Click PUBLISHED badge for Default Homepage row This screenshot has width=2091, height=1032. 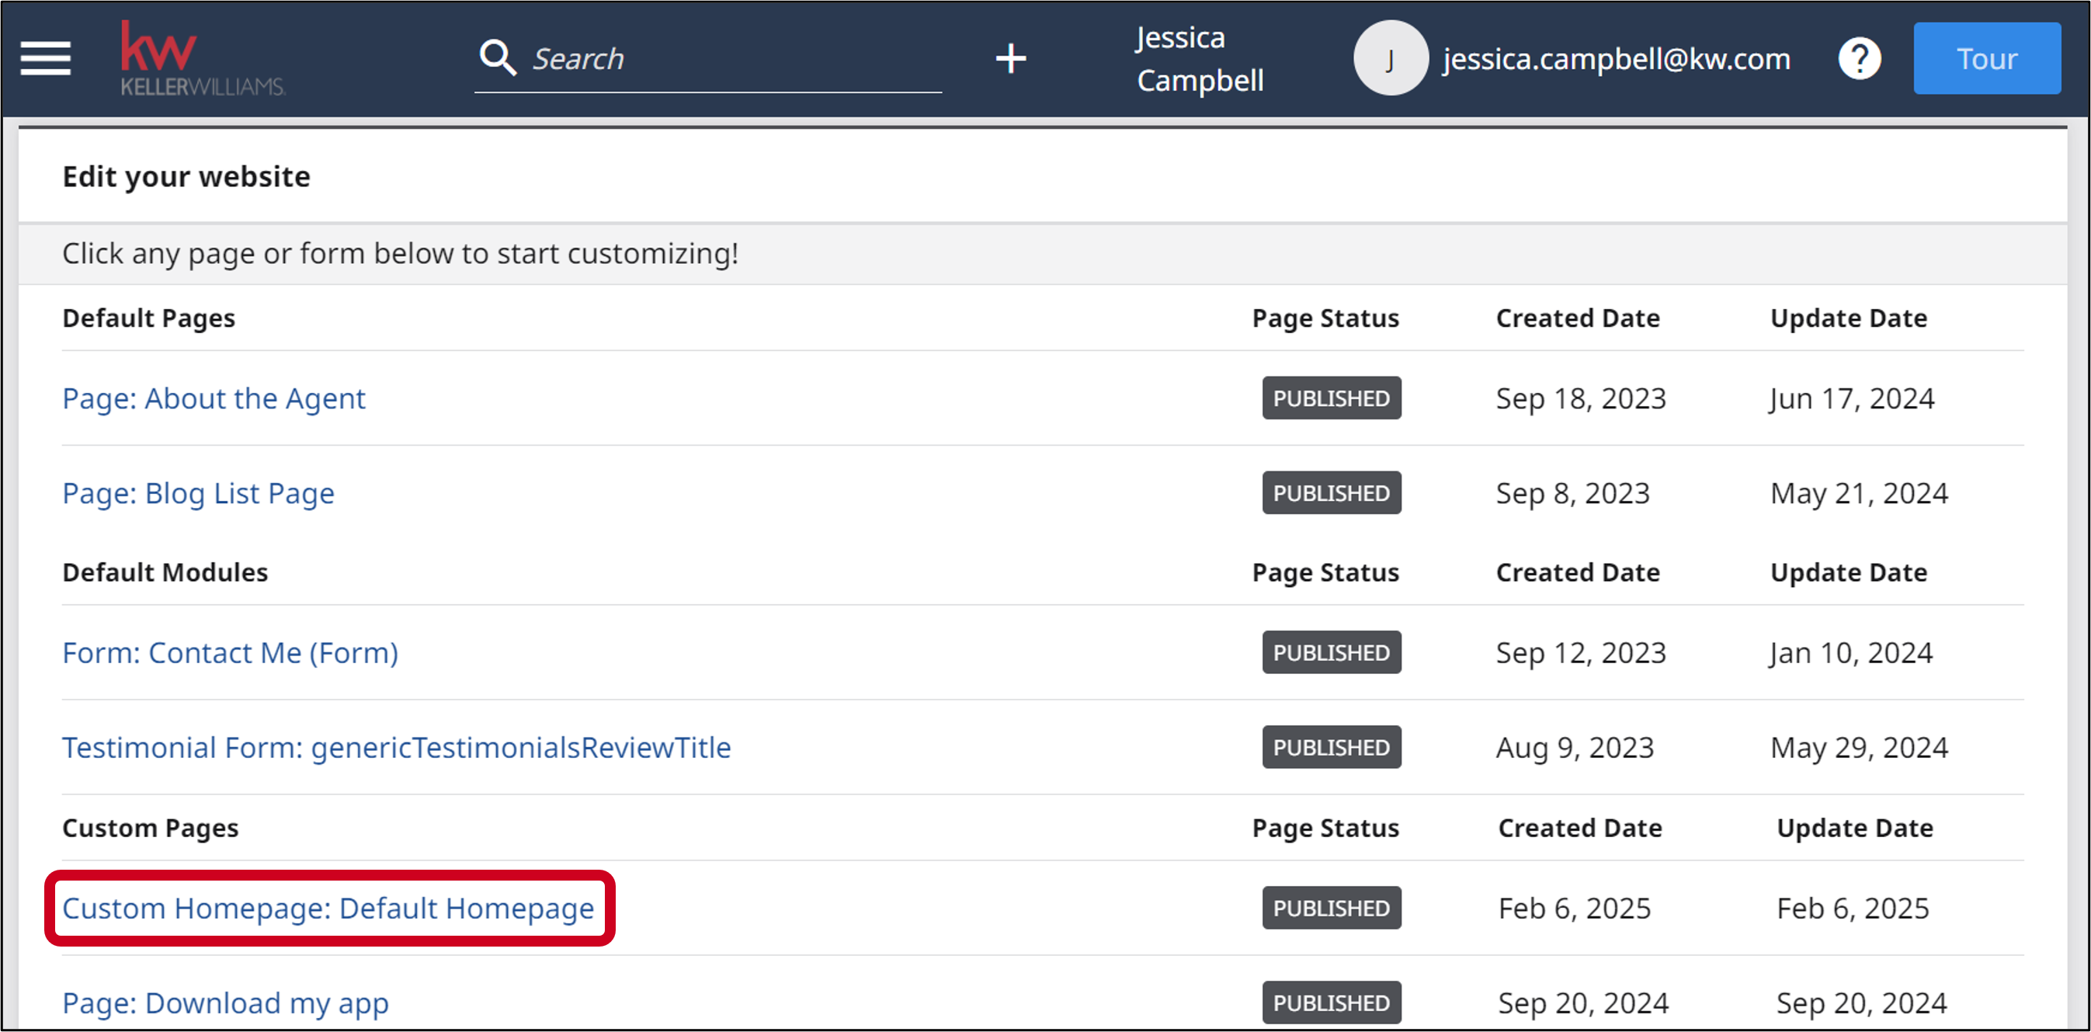coord(1331,909)
